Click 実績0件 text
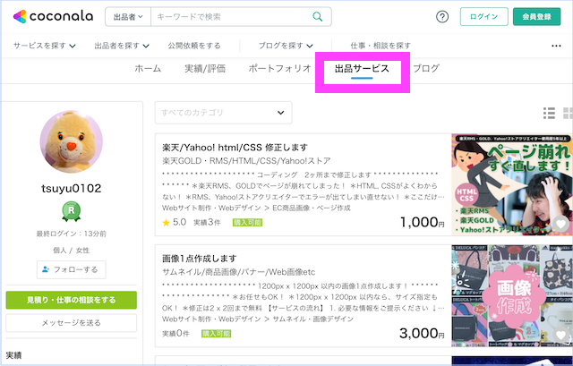This screenshot has height=366, width=573. [175, 334]
